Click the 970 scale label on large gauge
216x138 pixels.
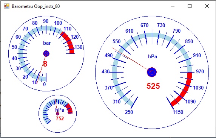[200, 71]
